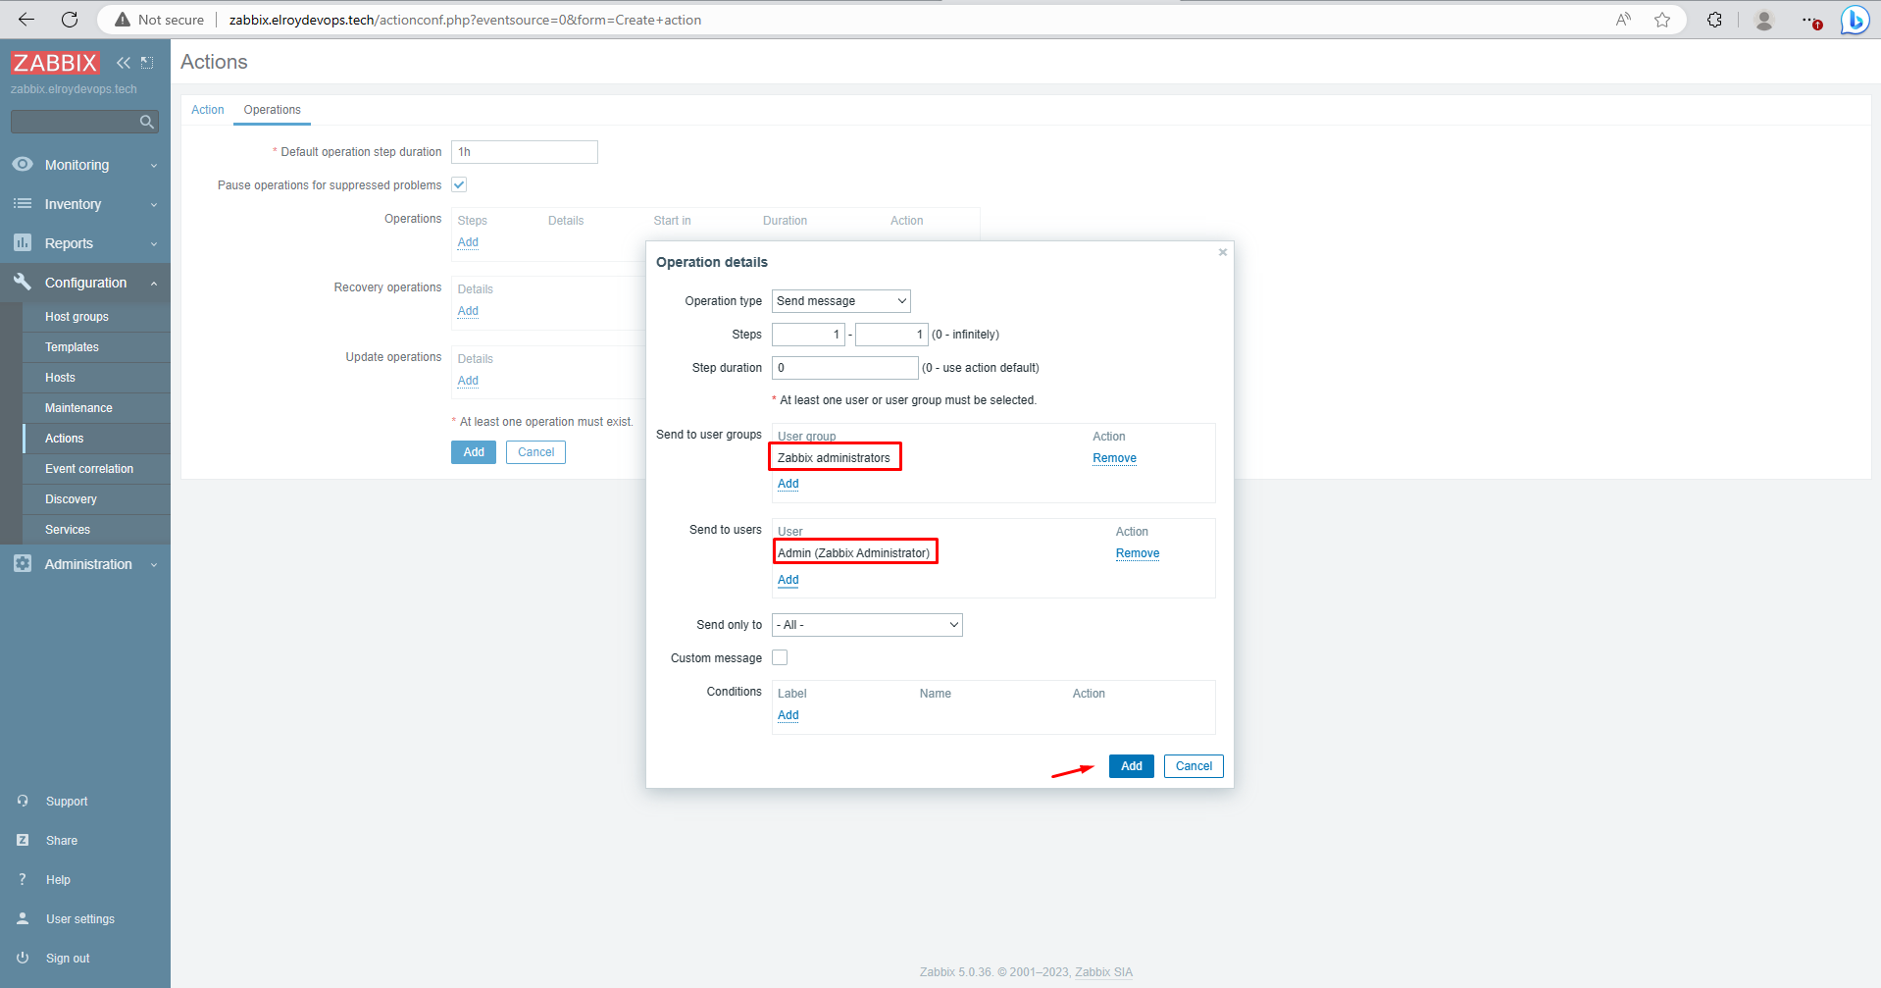The width and height of the screenshot is (1881, 988).
Task: Click the Support headset icon
Action: click(x=23, y=801)
